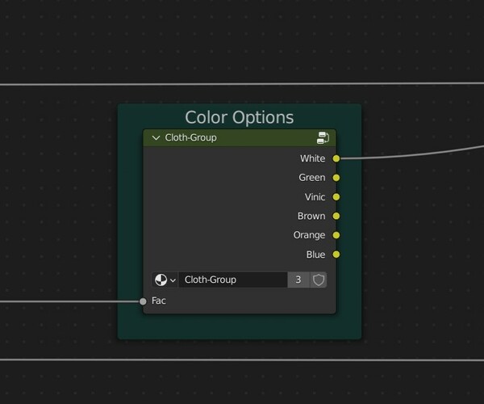The height and width of the screenshot is (404, 484).
Task: Click the user count button showing 3
Action: (x=298, y=280)
